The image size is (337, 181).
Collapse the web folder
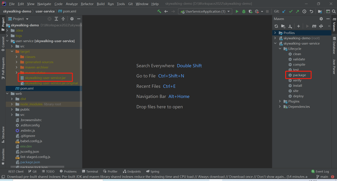[x=7, y=94]
